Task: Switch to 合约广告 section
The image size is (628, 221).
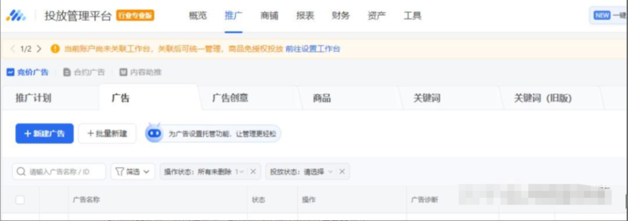Action: coord(83,72)
